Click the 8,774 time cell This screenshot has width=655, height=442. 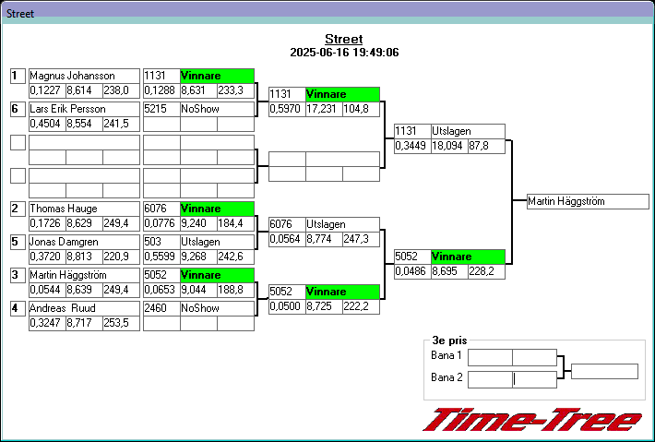(x=324, y=239)
